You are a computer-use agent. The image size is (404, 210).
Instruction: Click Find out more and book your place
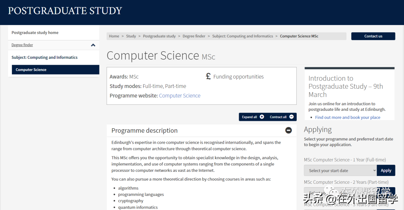[x=348, y=118]
